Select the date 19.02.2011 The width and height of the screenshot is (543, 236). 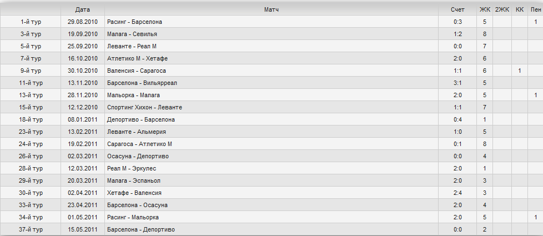click(x=82, y=144)
